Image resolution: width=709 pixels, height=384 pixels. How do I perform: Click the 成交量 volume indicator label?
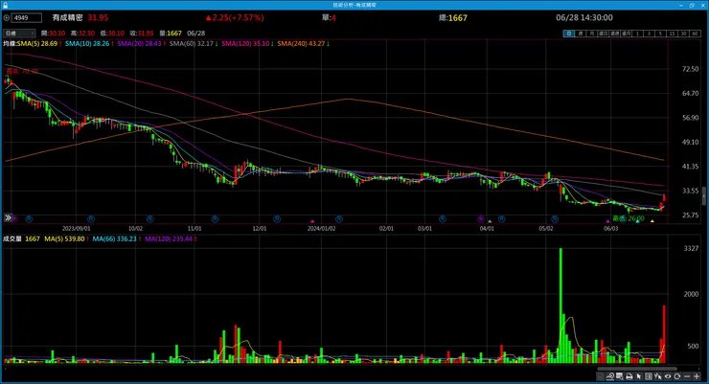point(12,238)
